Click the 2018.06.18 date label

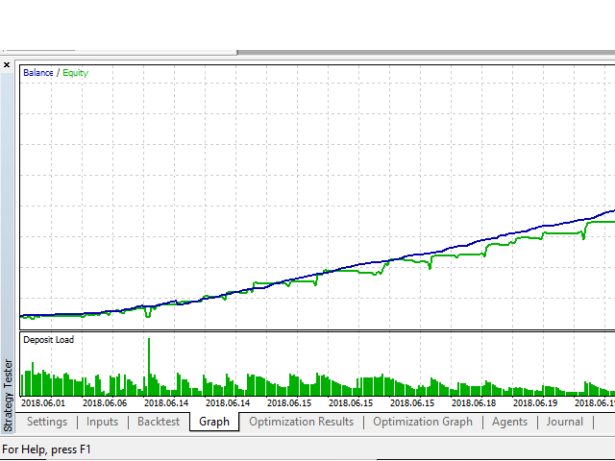tap(474, 403)
